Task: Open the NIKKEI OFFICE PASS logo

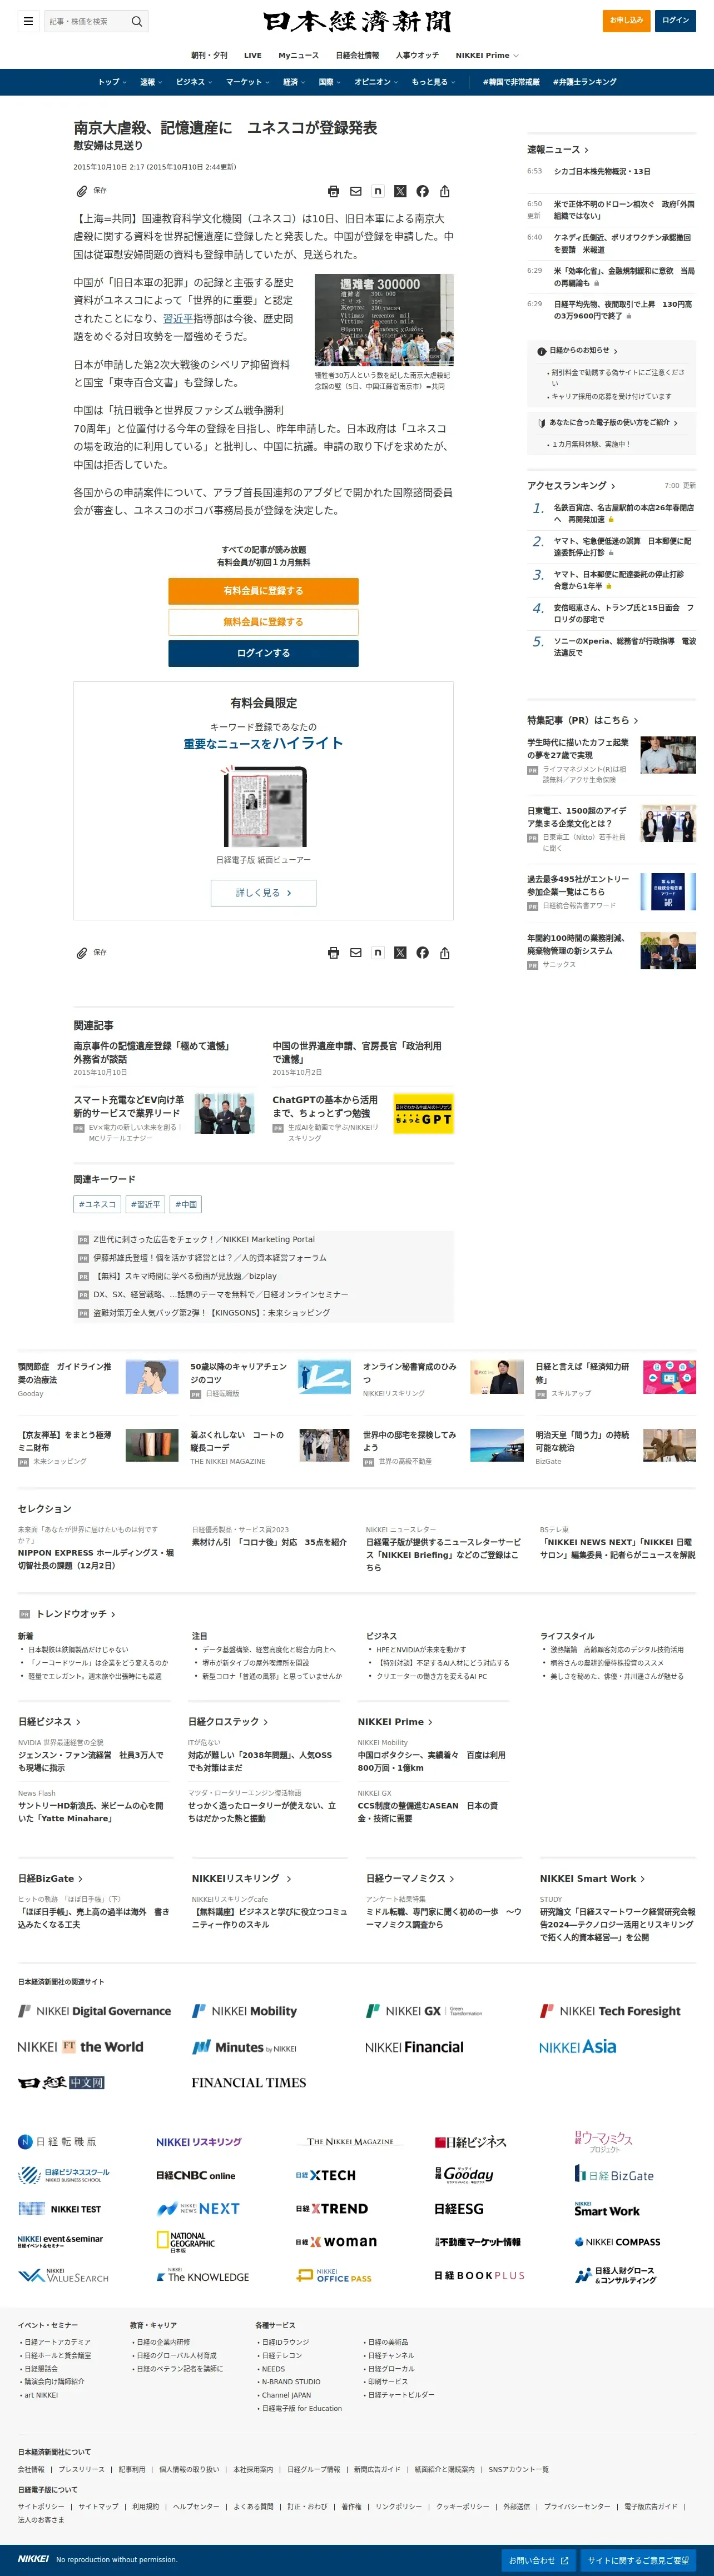Action: (x=334, y=2275)
